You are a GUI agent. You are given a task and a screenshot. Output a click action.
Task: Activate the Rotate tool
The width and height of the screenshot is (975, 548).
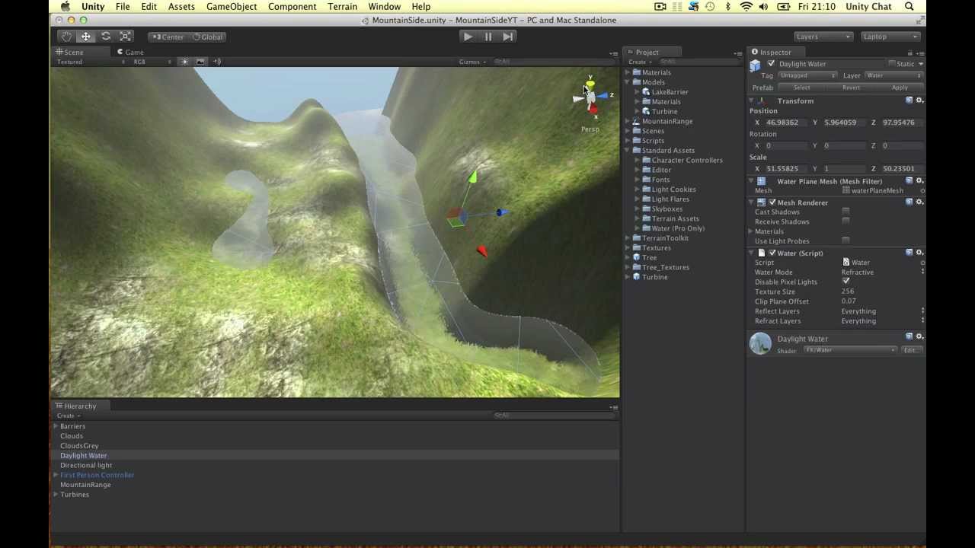(106, 36)
